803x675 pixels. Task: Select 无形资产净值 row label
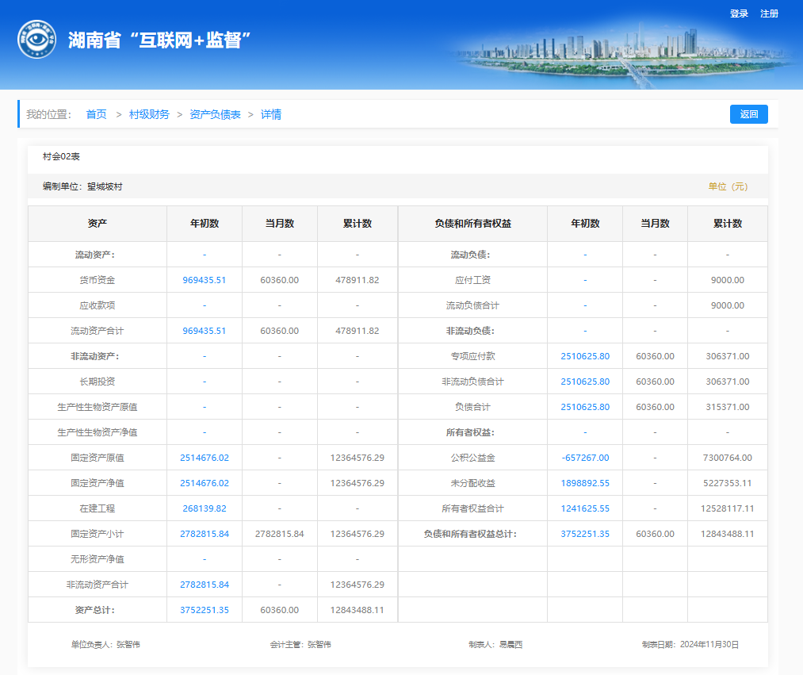[98, 559]
